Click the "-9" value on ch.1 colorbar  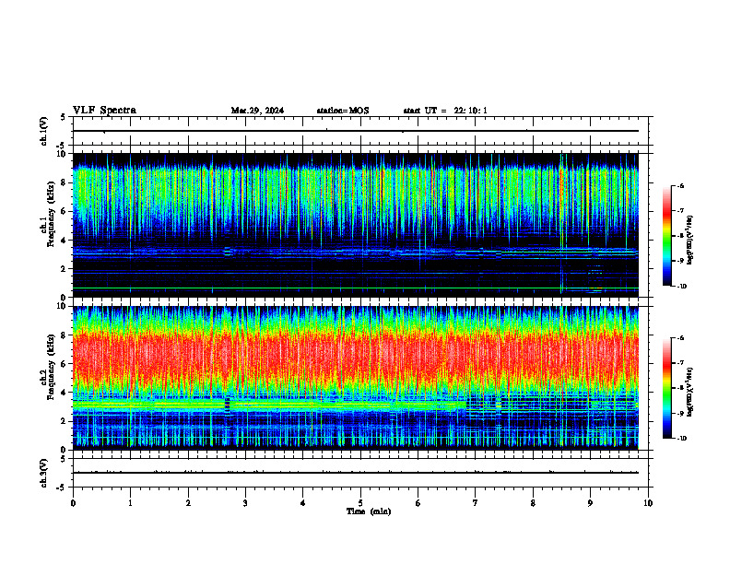click(x=680, y=261)
